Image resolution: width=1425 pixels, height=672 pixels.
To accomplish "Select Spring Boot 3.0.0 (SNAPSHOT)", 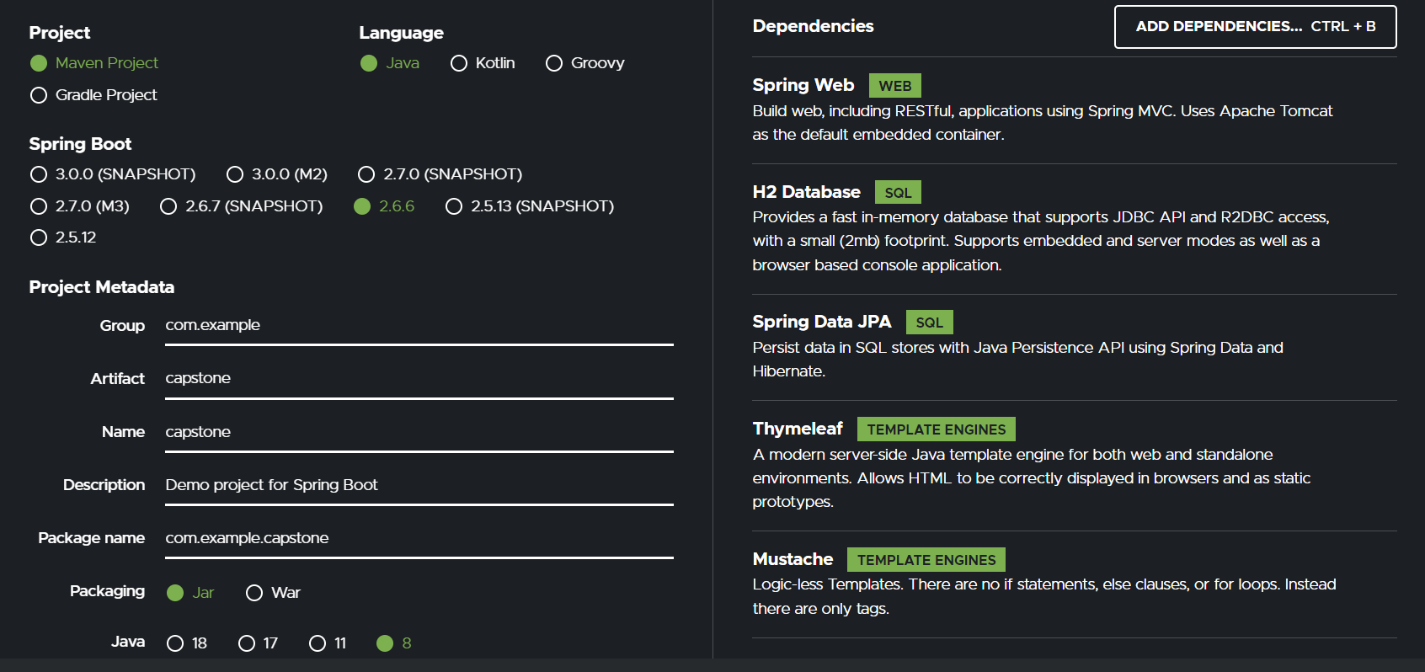I will pos(112,174).
